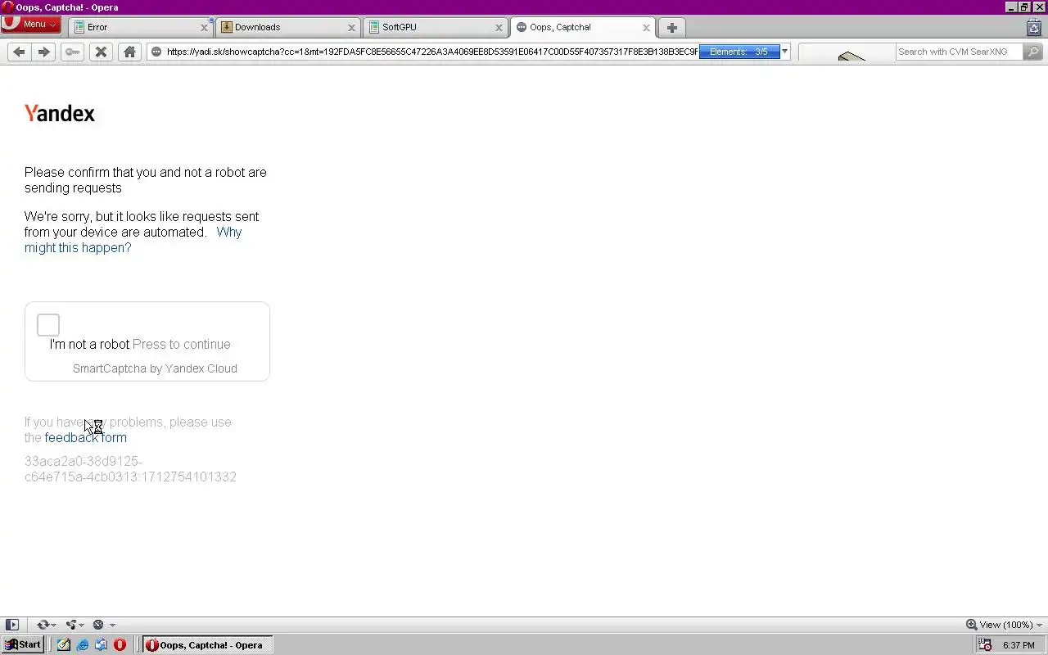The height and width of the screenshot is (655, 1048).
Task: Open the Opera Menu button
Action: pos(31,24)
